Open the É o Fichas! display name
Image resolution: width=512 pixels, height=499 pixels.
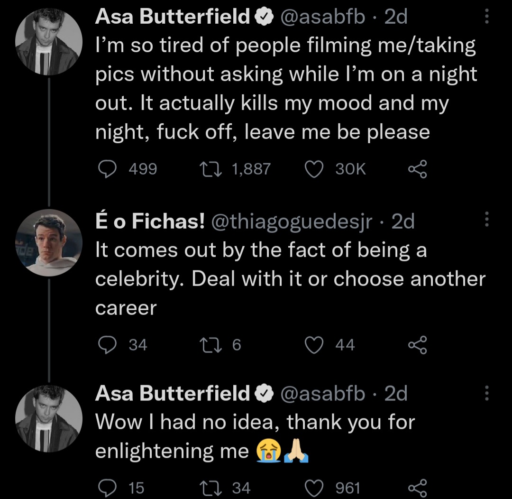click(150, 222)
